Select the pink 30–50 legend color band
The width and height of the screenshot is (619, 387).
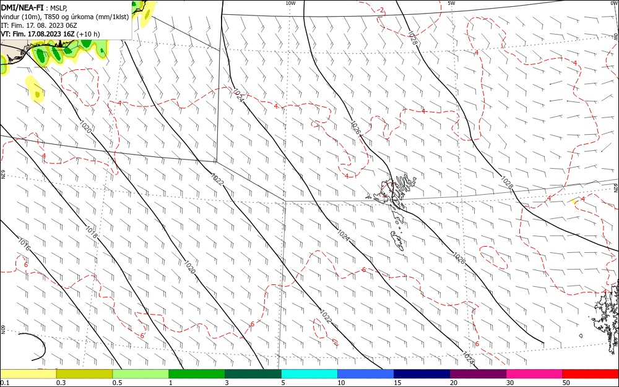click(535, 374)
